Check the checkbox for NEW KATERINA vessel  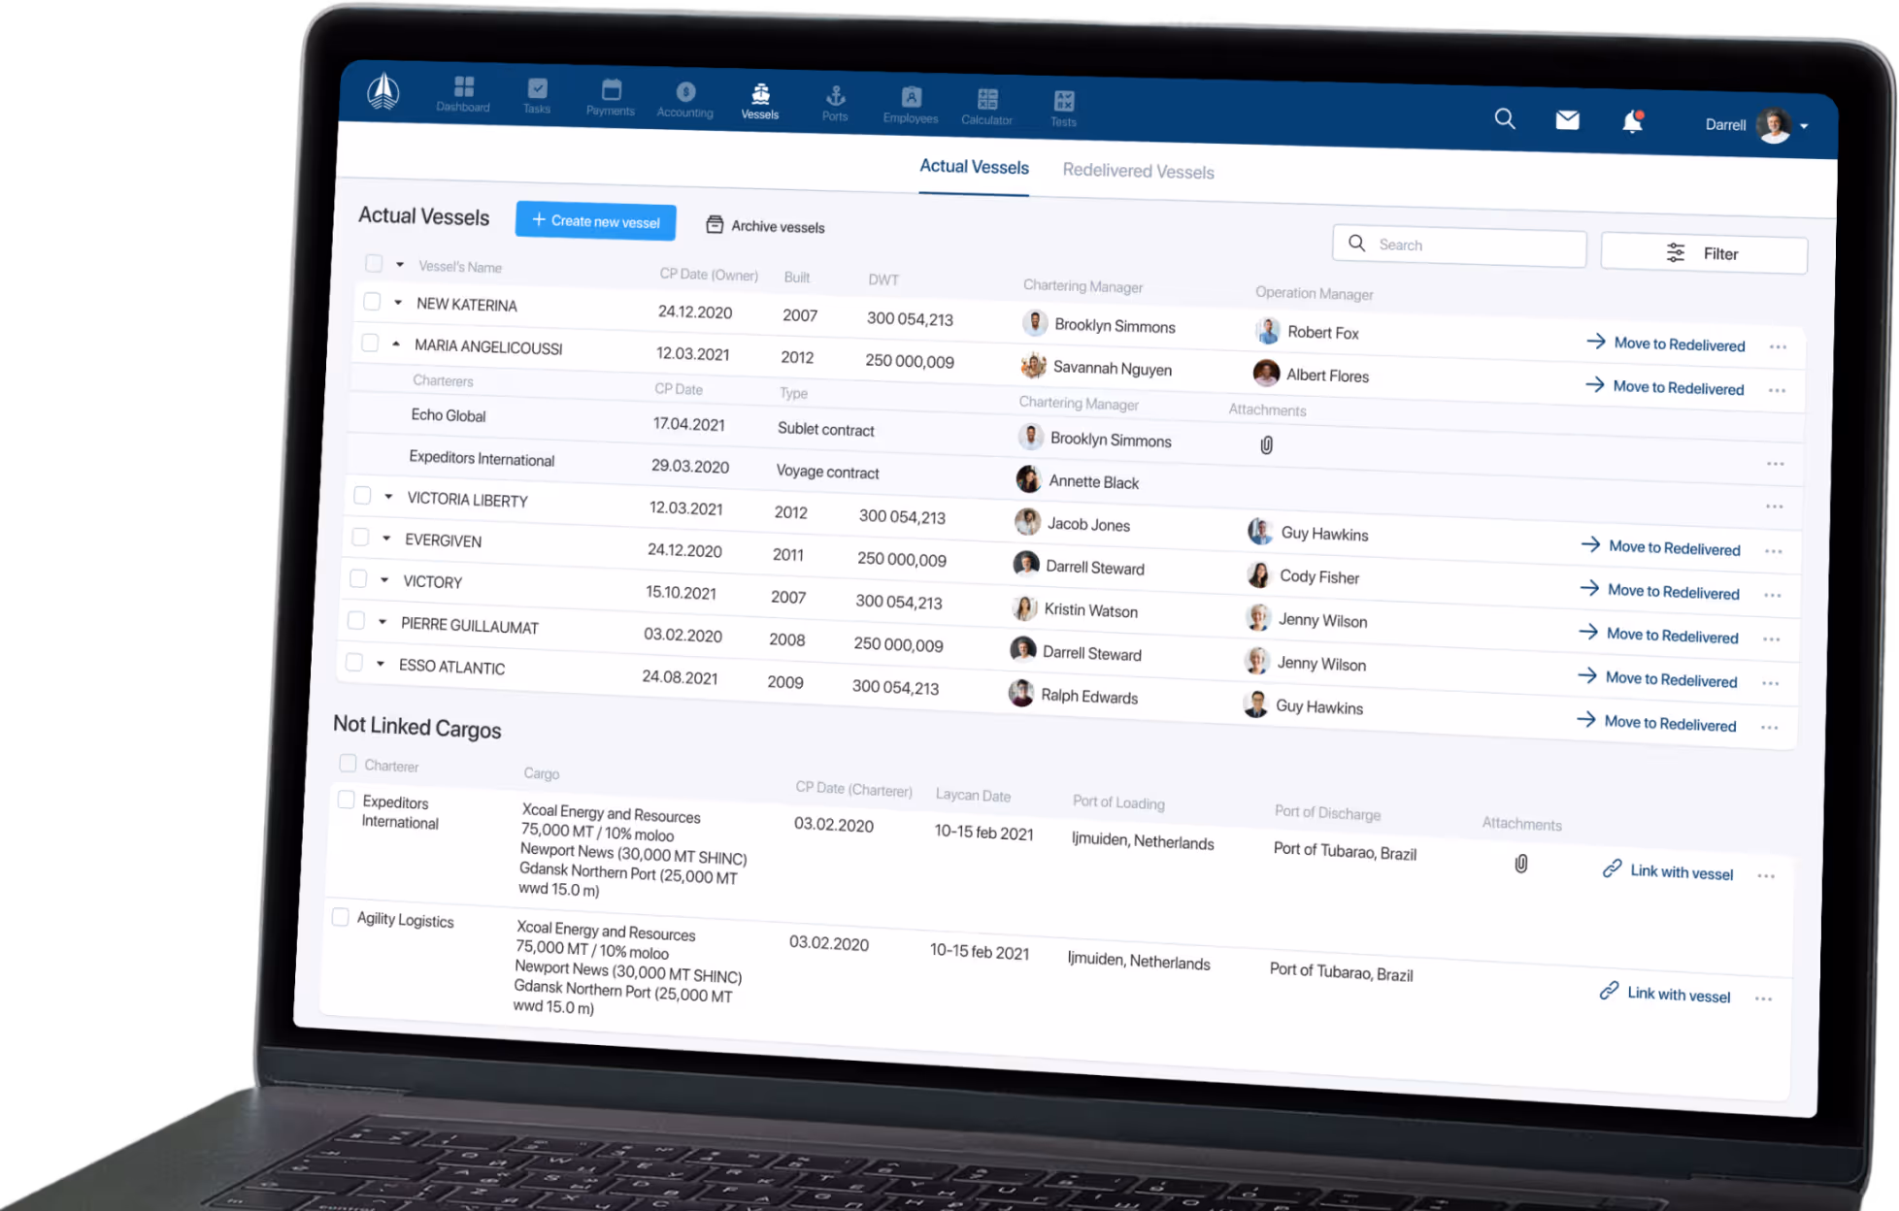point(373,302)
